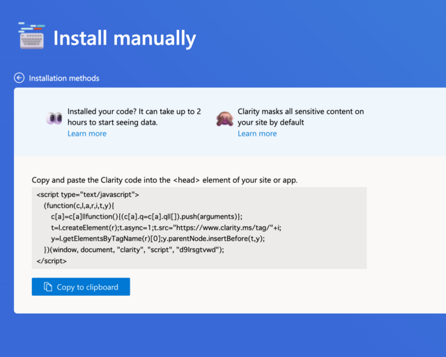Click the opening script type line
The image size is (446, 357).
(88, 195)
